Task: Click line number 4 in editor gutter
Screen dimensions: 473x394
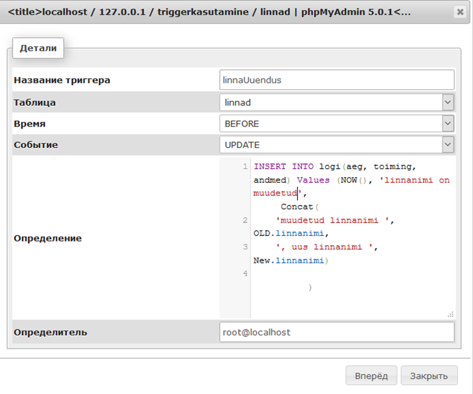Action: point(245,274)
